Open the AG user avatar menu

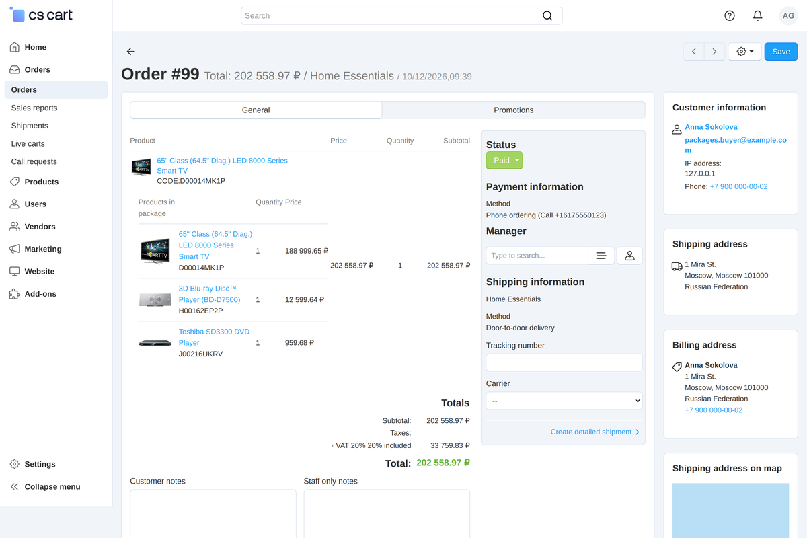[787, 15]
